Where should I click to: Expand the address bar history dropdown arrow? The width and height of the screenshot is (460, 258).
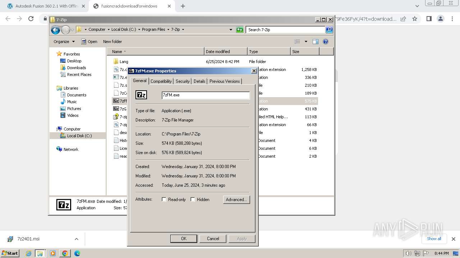(x=231, y=30)
